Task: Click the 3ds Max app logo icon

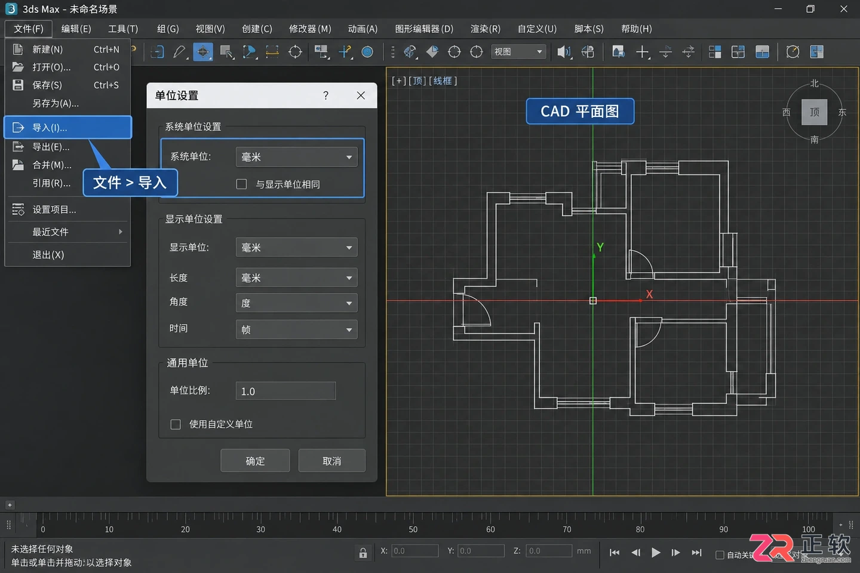Action: 11,9
